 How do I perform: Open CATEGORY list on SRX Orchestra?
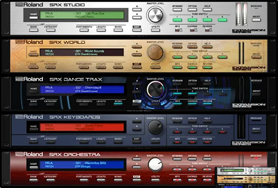pos(50,180)
